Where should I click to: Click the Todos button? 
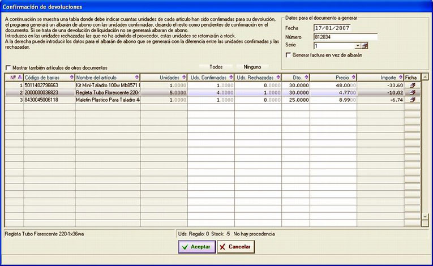coord(216,67)
